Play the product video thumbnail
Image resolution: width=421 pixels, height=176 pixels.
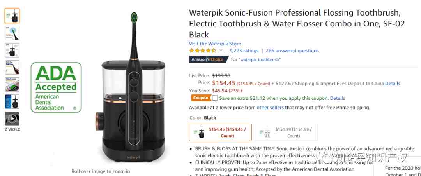click(12, 119)
